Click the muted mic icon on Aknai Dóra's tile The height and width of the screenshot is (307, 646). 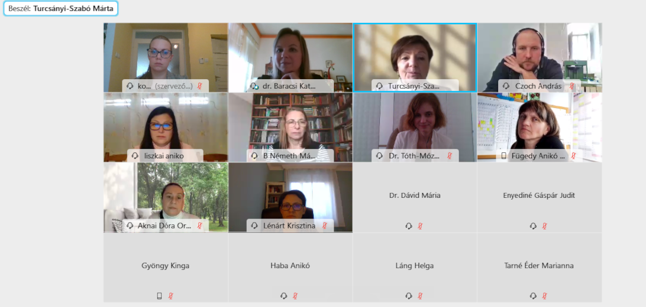click(200, 226)
